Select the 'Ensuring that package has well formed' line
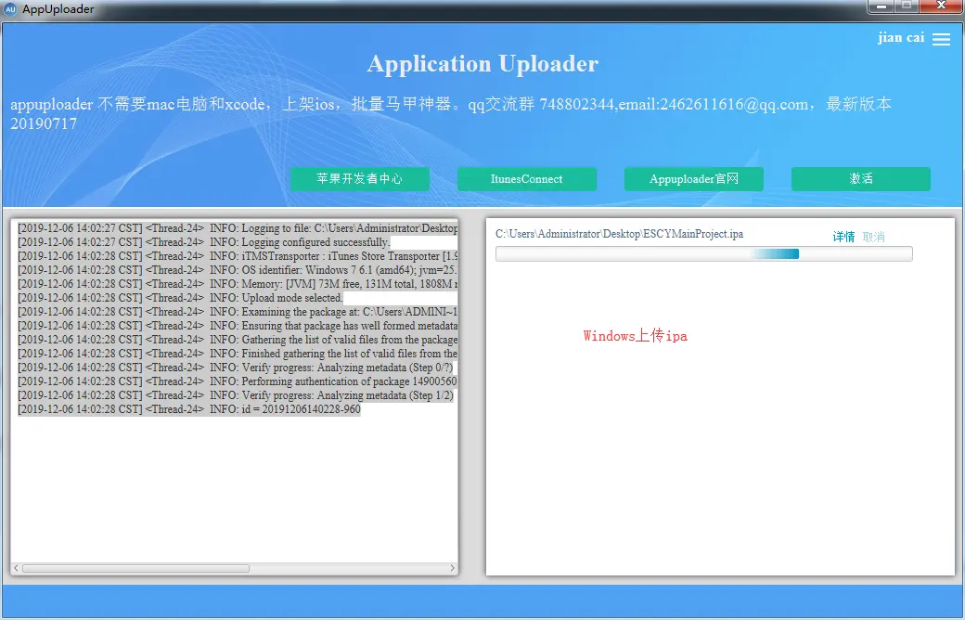The image size is (965, 620). pyautogui.click(x=238, y=325)
